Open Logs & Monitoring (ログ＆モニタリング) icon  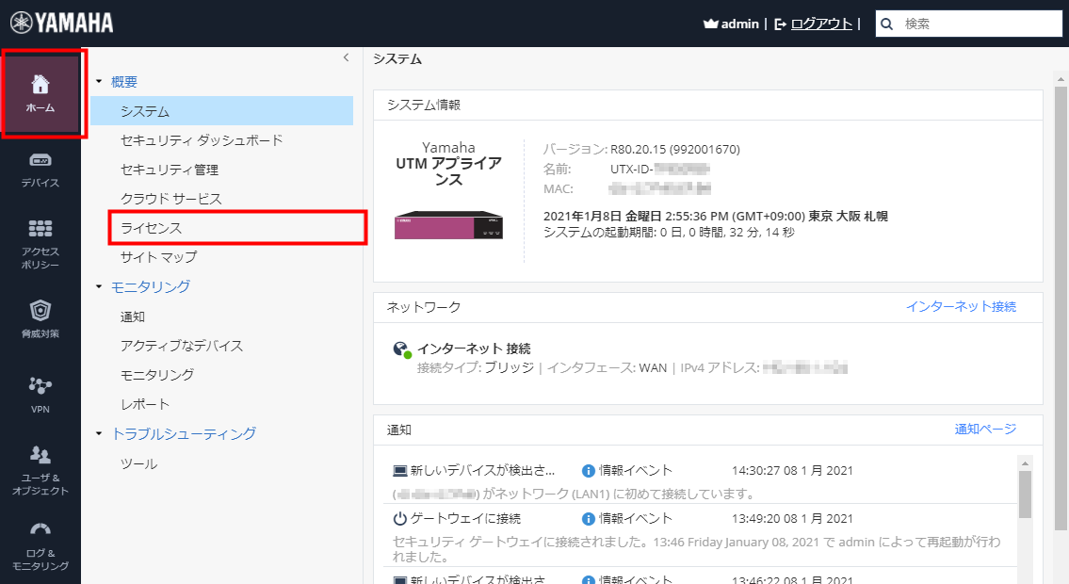(x=40, y=545)
